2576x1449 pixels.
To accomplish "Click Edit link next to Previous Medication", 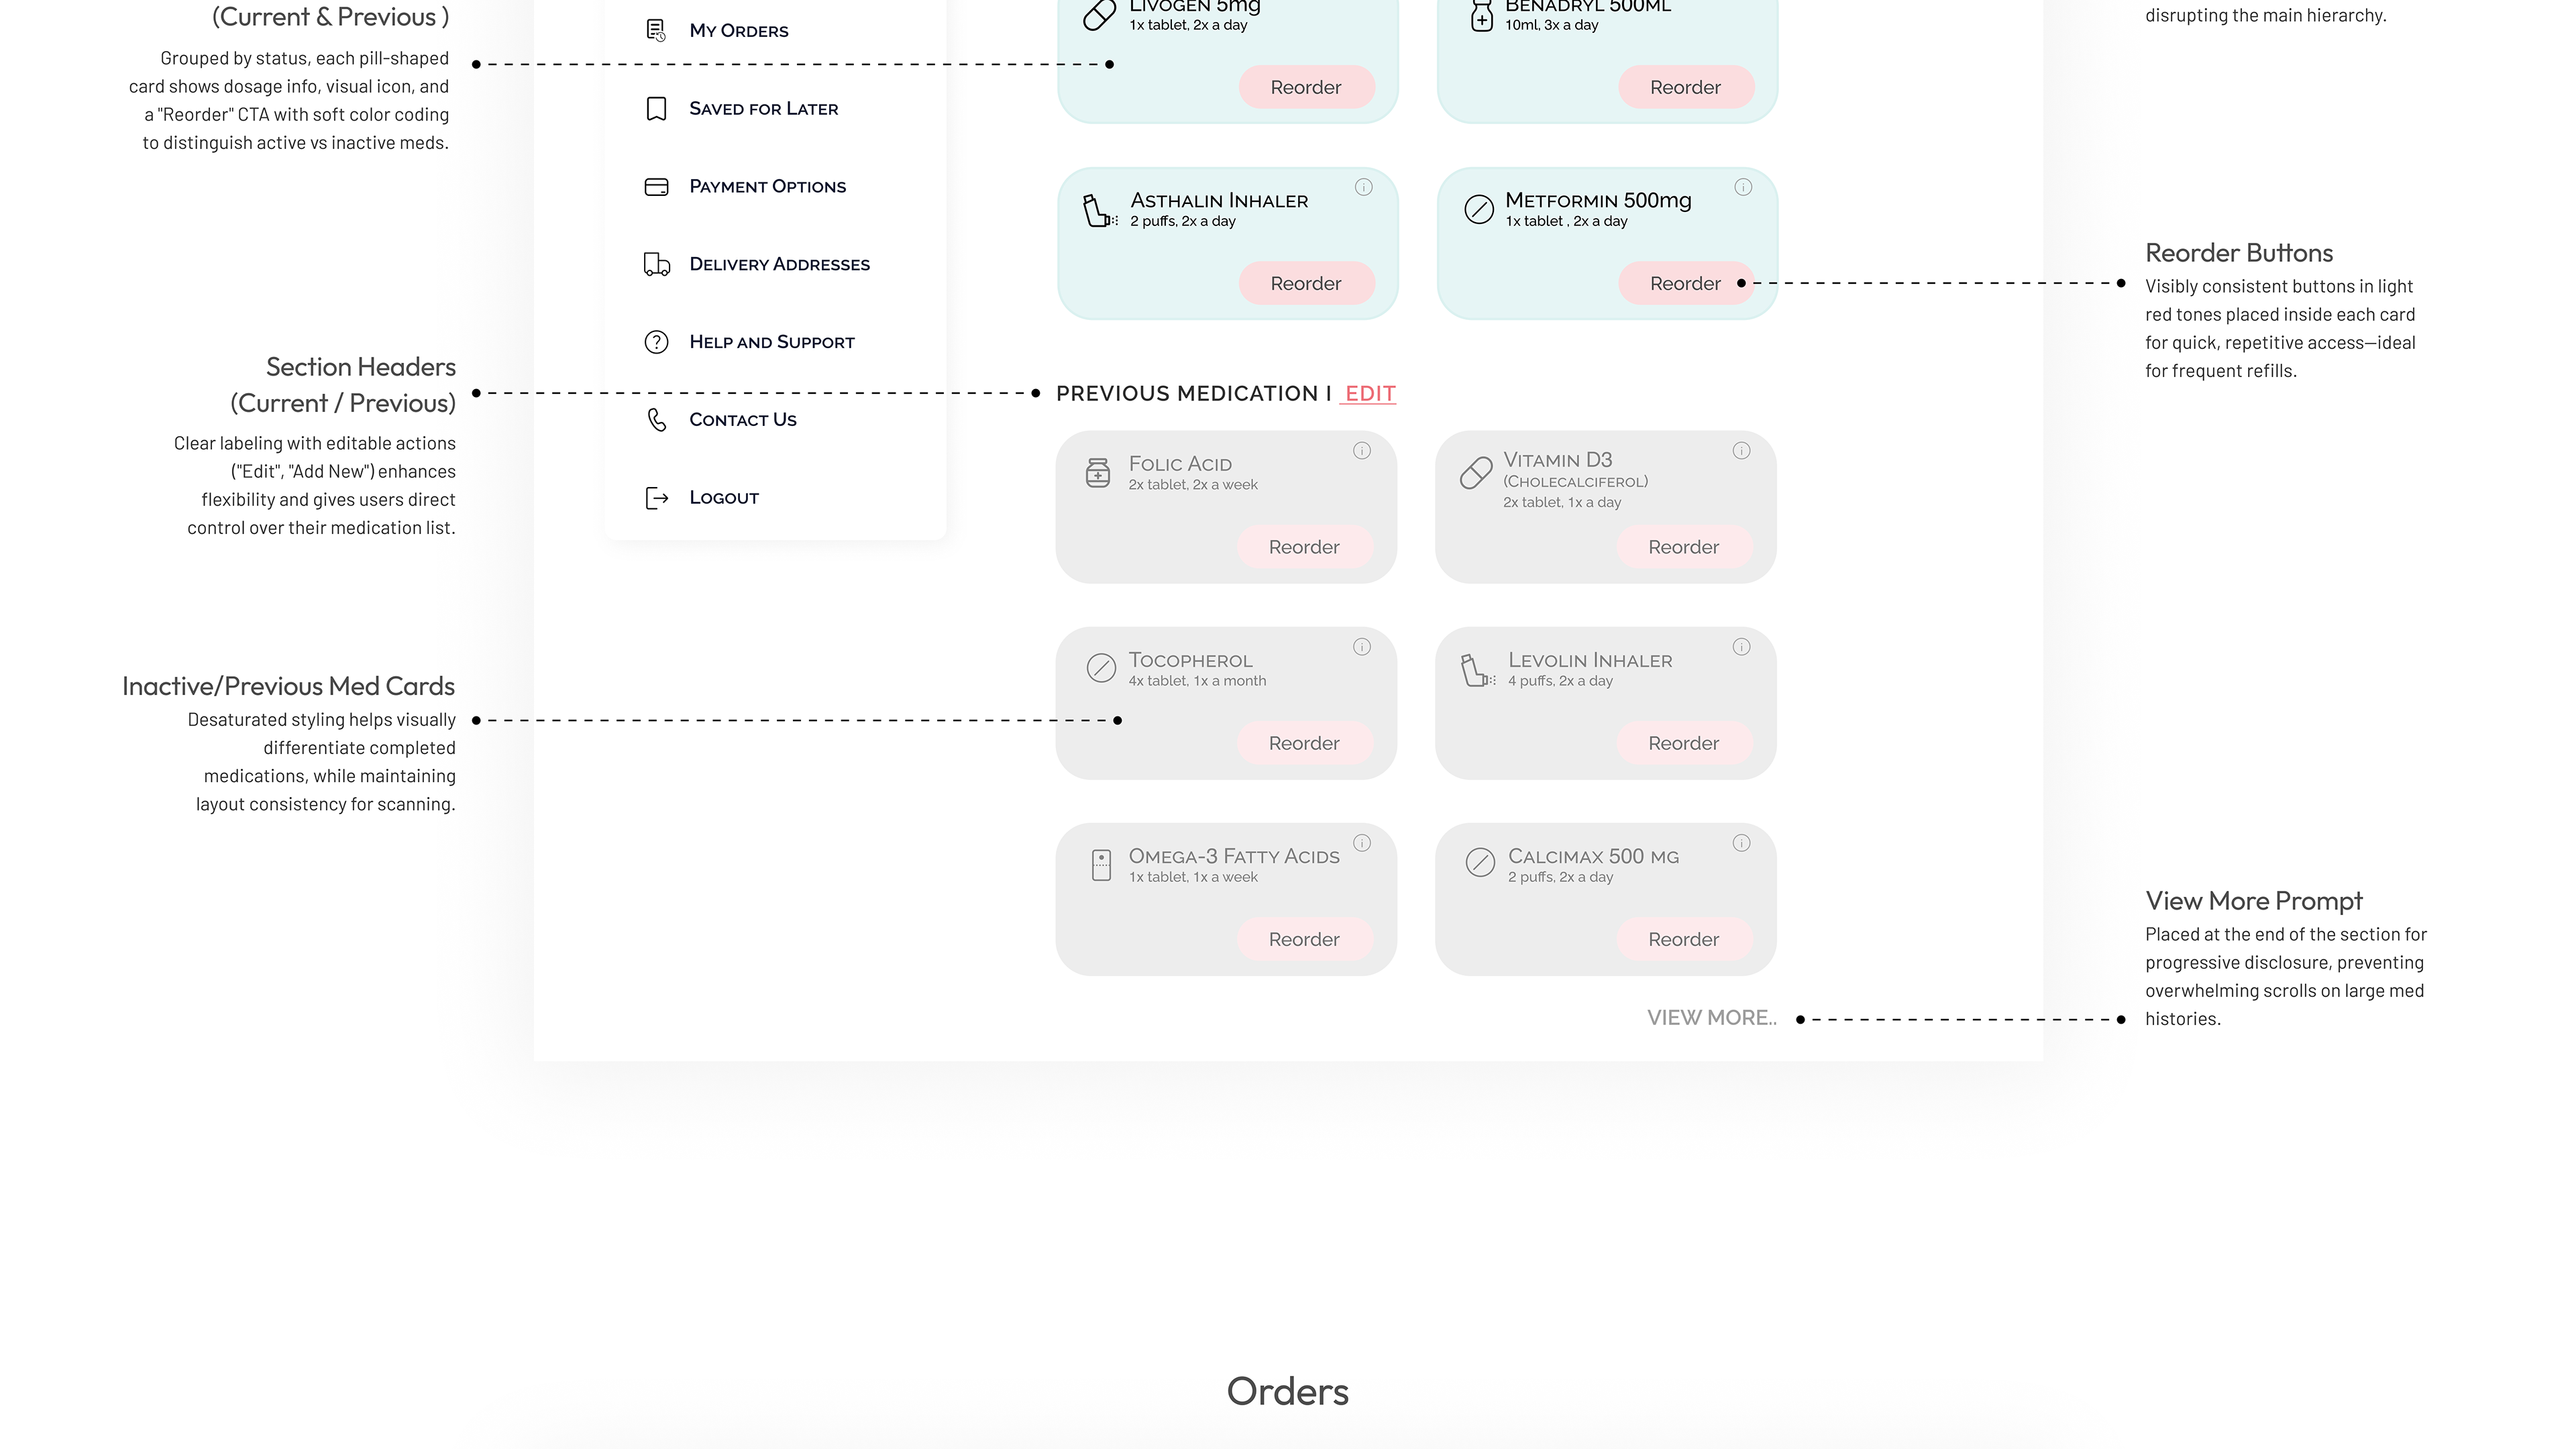I will click(1369, 394).
